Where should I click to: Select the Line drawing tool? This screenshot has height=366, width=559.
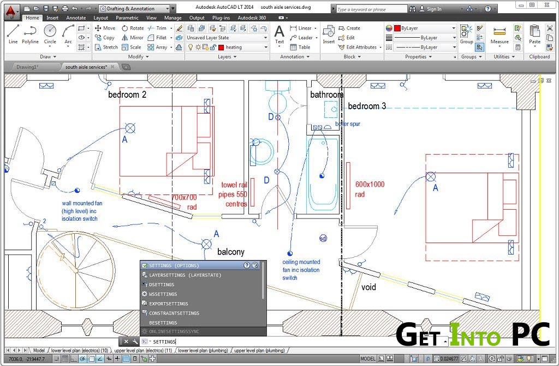(x=13, y=34)
